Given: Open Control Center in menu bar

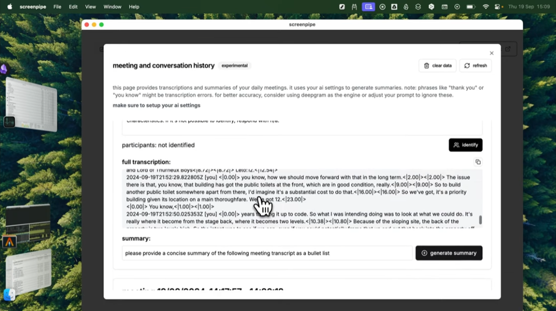Looking at the screenshot, I should 498,7.
